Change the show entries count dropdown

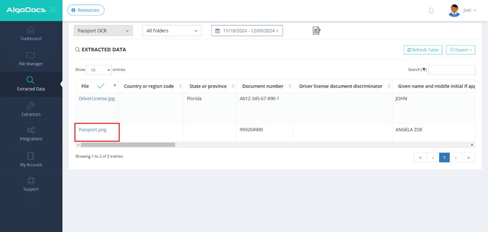click(99, 70)
